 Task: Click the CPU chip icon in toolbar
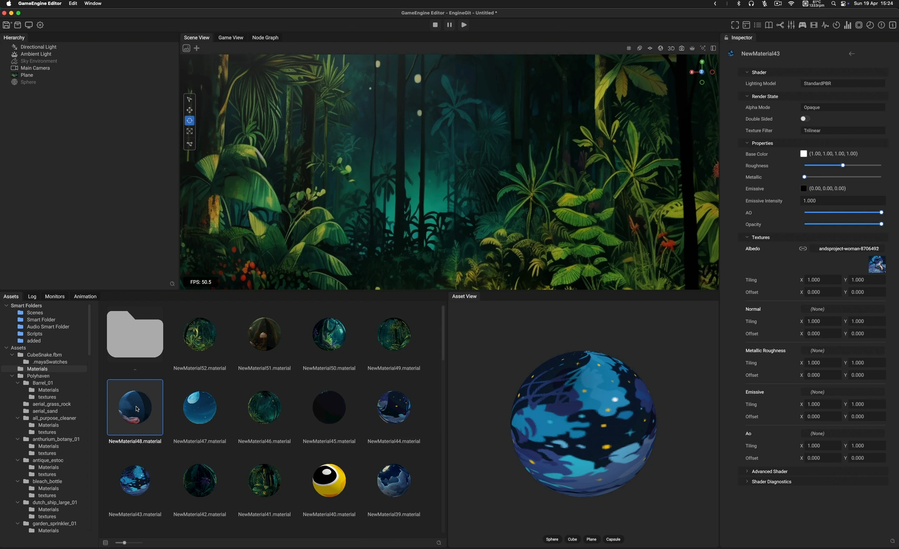(x=859, y=25)
